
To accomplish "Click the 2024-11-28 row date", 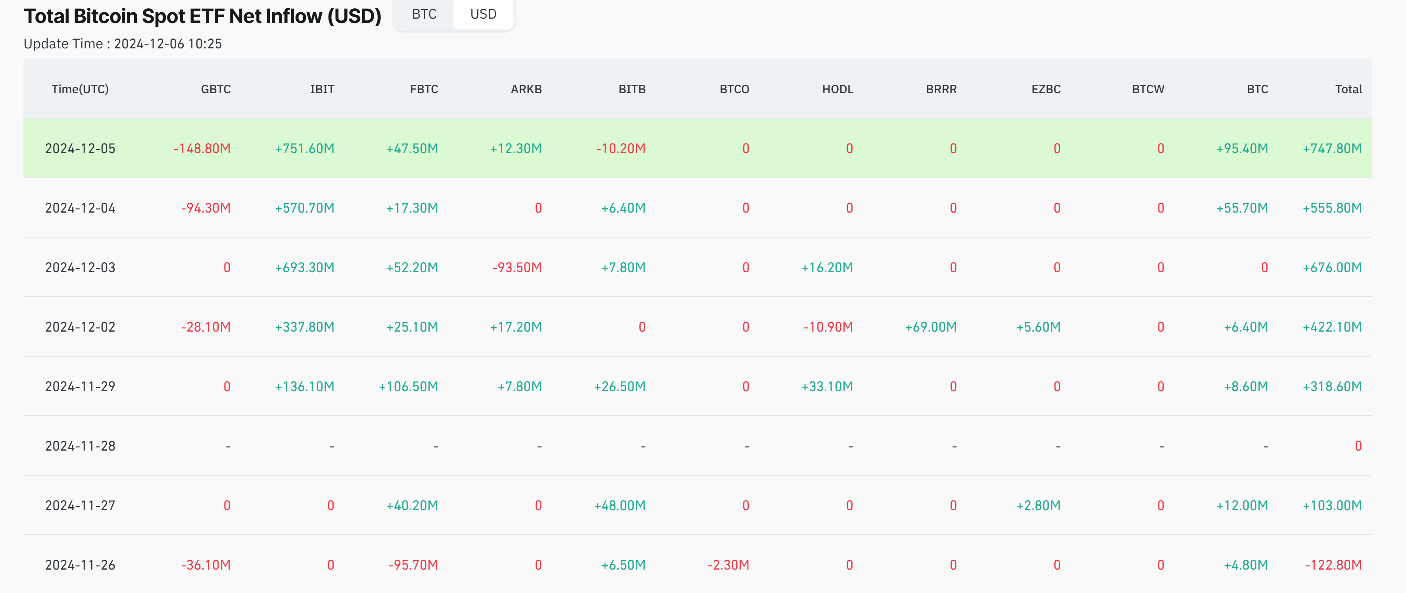I will pyautogui.click(x=80, y=446).
